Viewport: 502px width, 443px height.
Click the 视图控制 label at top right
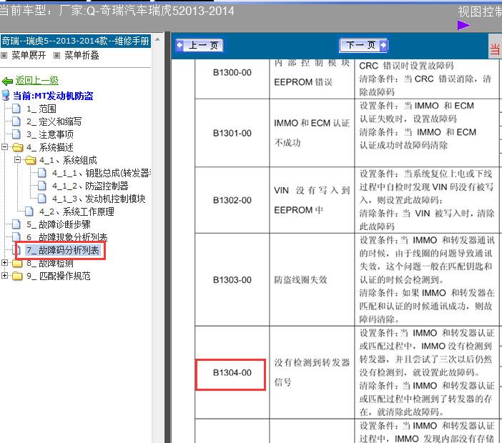480,12
